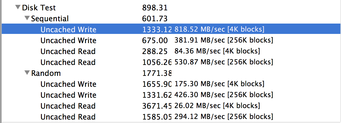Collapse the Disk Test disclosure triangle
This screenshot has height=123, width=341.
click(18, 7)
